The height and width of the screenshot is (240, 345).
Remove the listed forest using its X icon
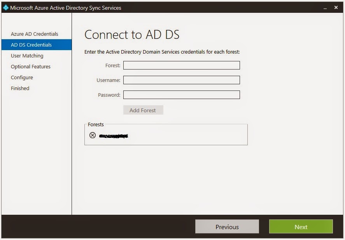[92, 136]
